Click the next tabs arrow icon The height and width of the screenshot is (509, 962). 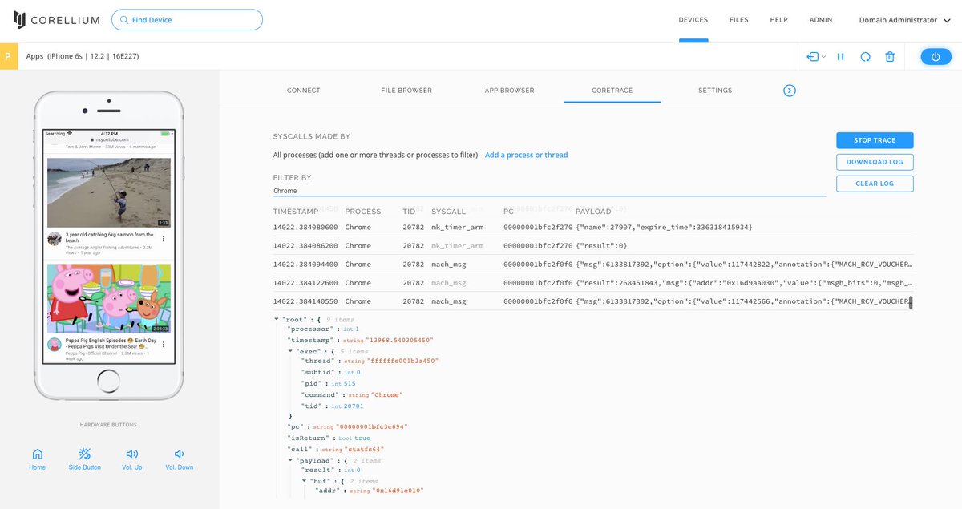click(x=789, y=91)
